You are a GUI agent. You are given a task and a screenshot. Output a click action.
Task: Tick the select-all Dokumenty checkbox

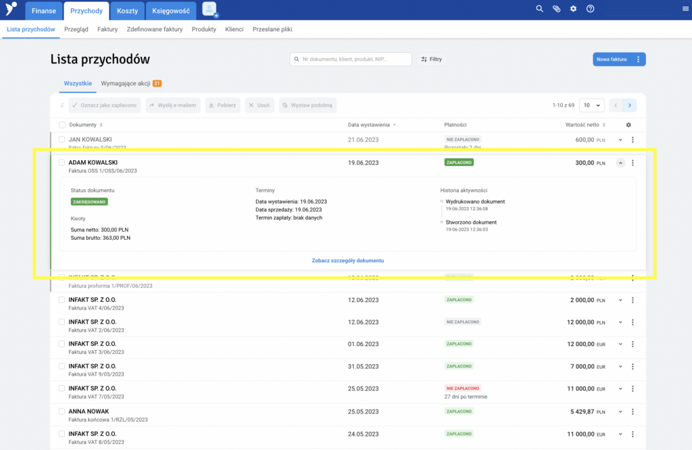62,125
